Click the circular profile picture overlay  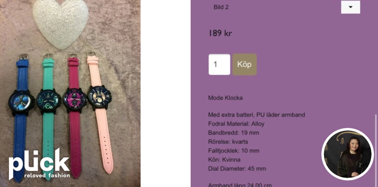pos(348,154)
